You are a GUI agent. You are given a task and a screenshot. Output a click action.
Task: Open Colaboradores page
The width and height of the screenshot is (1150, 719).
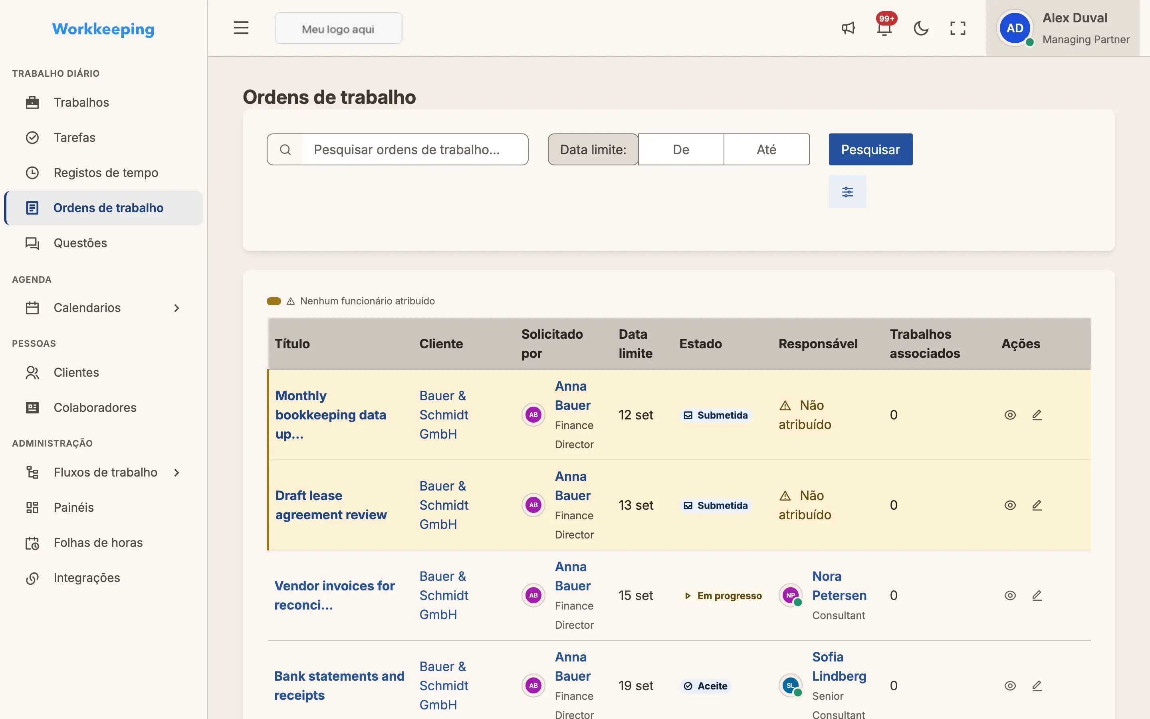(103, 407)
